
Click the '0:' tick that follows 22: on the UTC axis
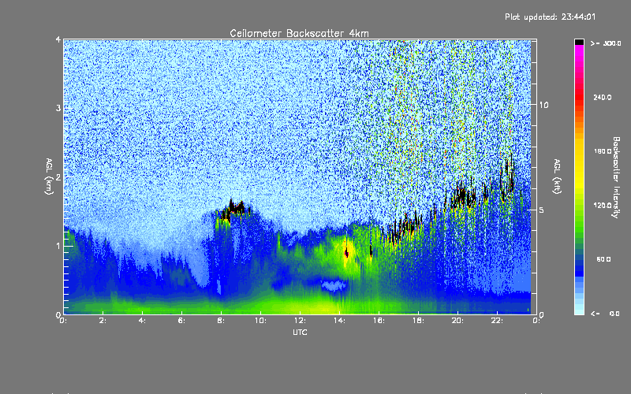tap(536, 321)
